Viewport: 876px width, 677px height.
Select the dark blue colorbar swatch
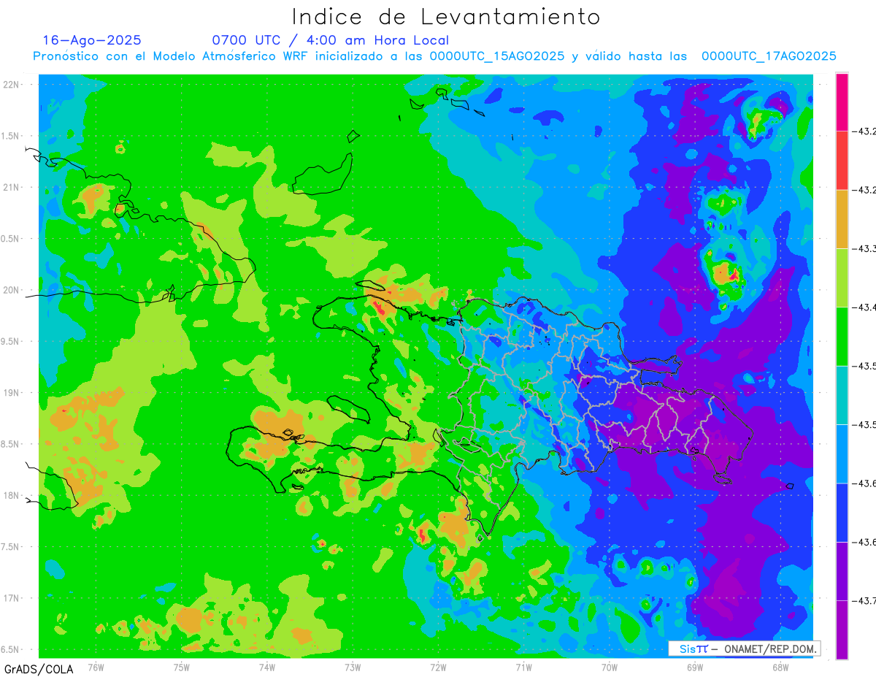842,512
